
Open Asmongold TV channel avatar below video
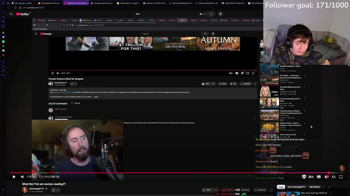point(25,190)
